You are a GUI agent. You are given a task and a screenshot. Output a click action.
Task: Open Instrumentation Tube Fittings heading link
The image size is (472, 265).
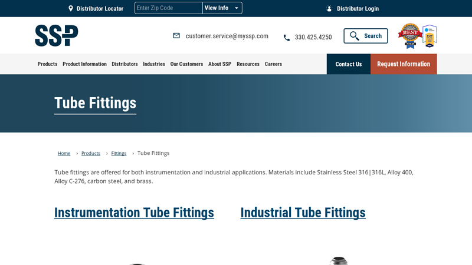tap(134, 213)
